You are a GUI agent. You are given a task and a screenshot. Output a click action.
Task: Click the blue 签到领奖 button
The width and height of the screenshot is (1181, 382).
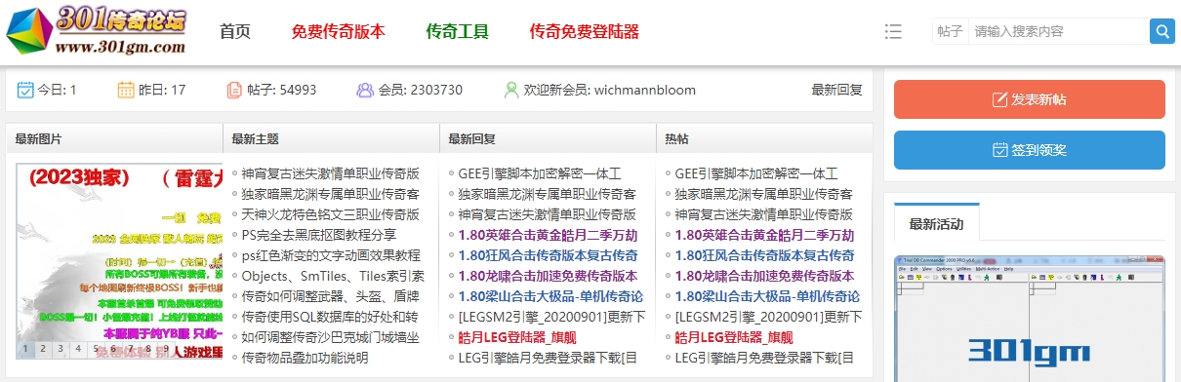[x=1030, y=150]
